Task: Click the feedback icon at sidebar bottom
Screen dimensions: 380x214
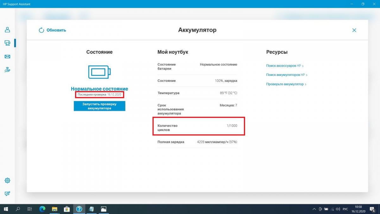Action: click(x=7, y=194)
